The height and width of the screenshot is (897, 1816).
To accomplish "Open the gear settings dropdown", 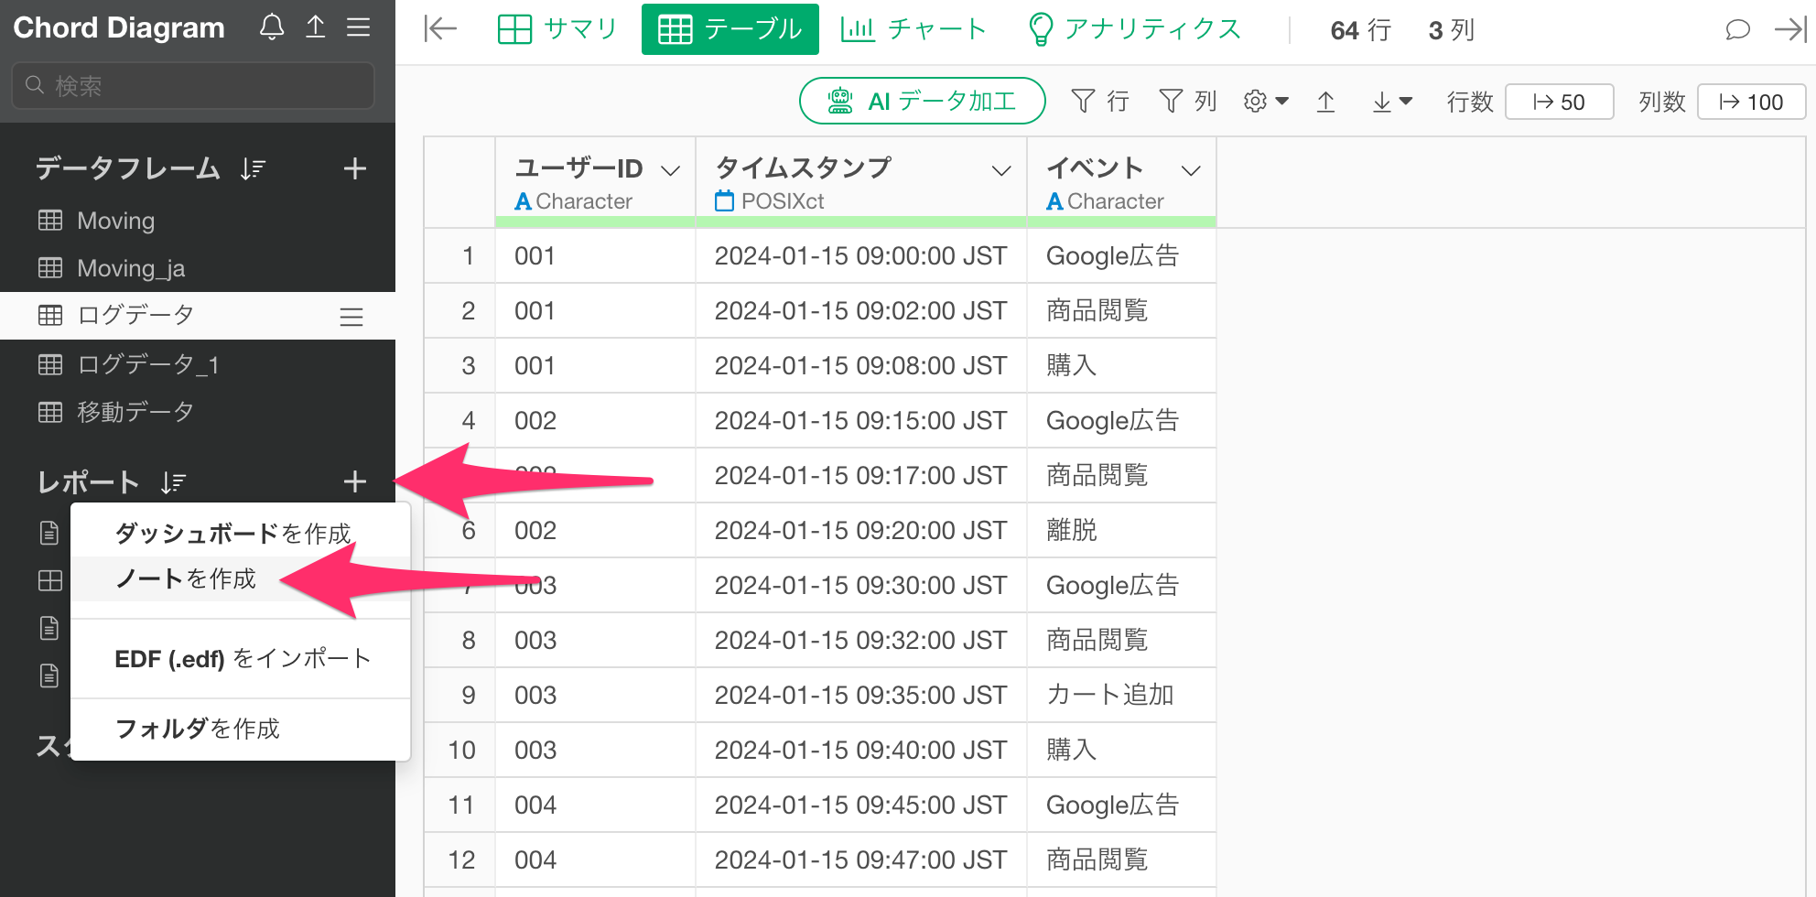I will (1265, 102).
